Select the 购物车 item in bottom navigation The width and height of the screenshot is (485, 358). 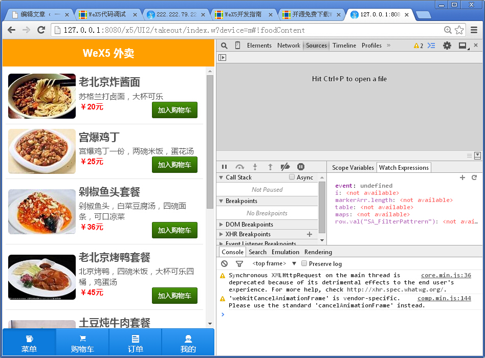tap(82, 342)
